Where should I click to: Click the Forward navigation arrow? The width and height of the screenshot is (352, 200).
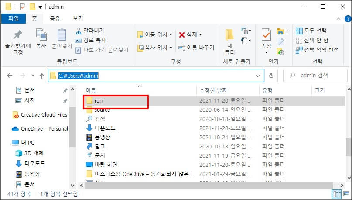[x=23, y=76]
